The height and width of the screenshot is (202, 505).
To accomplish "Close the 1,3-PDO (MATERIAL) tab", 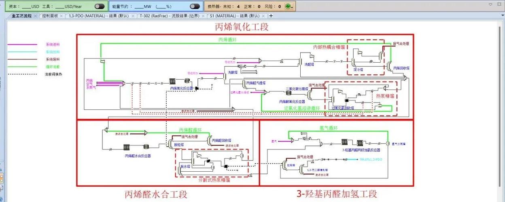I will pyautogui.click(x=133, y=16).
